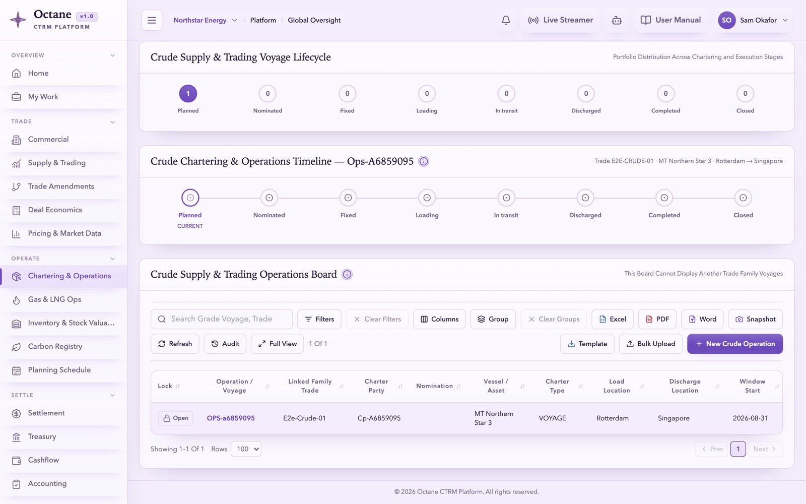Open My Work in sidebar
Image resolution: width=806 pixels, height=504 pixels.
click(x=63, y=97)
